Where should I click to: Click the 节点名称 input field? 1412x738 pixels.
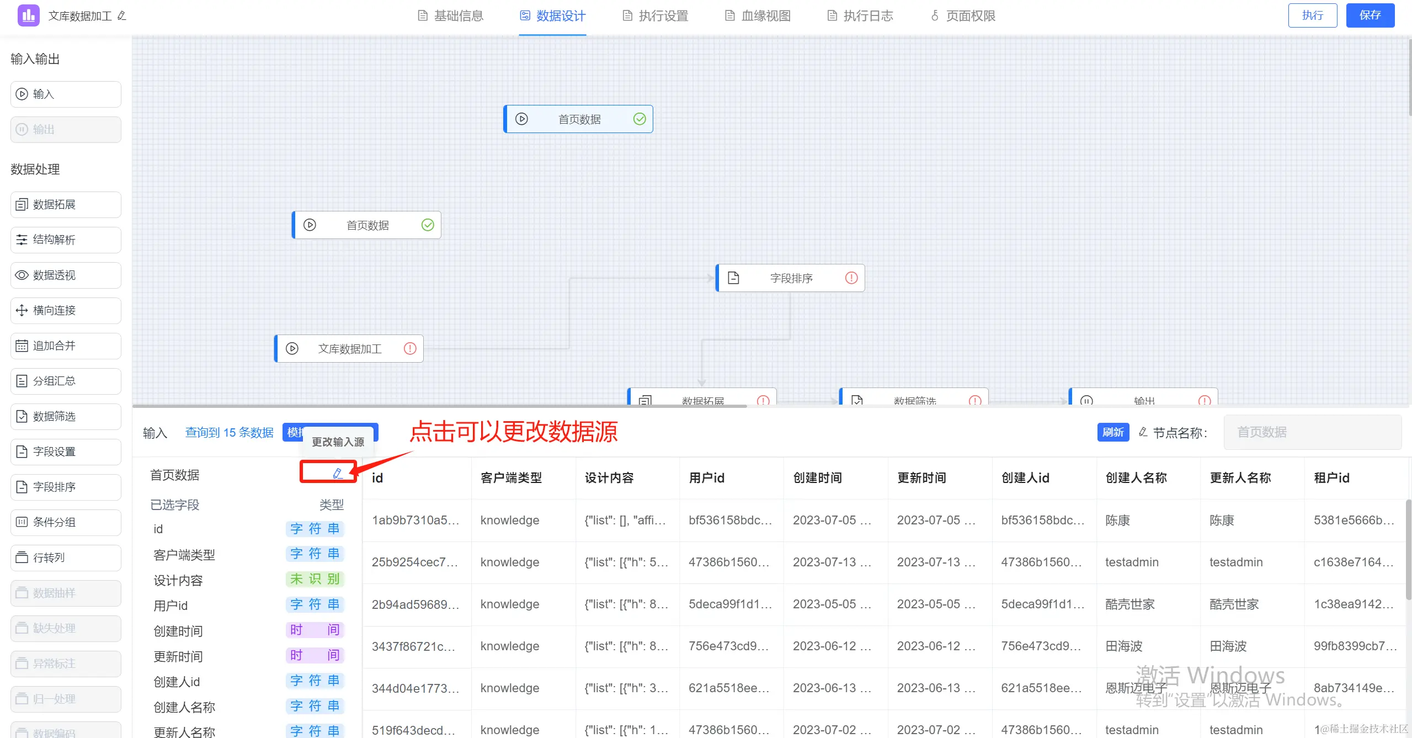pyautogui.click(x=1312, y=432)
